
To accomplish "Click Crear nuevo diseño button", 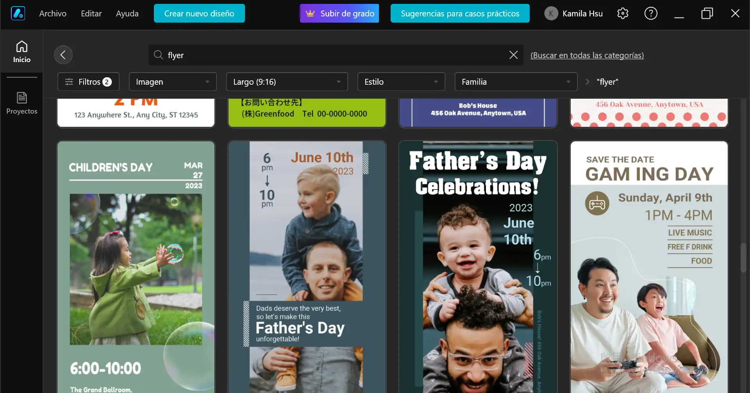I will click(x=199, y=13).
